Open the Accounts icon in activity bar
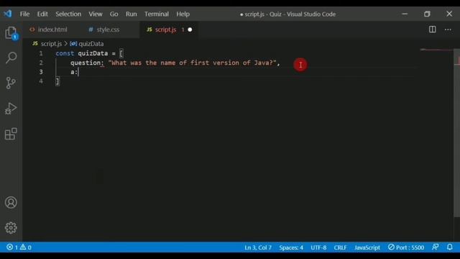 click(11, 202)
